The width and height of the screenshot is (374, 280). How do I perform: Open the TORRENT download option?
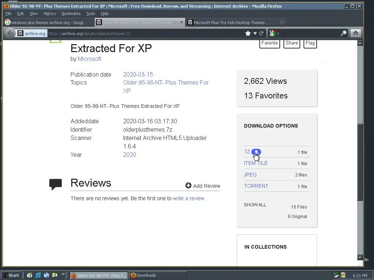256,186
